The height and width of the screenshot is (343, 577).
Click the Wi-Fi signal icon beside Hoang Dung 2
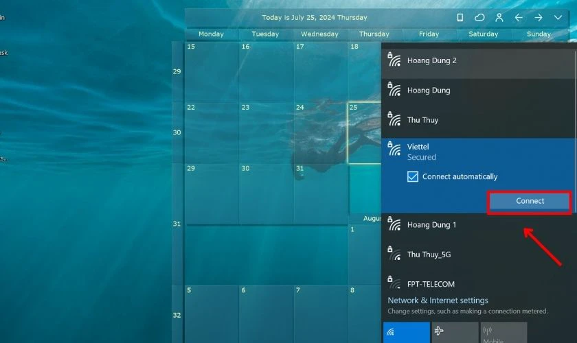click(x=394, y=60)
